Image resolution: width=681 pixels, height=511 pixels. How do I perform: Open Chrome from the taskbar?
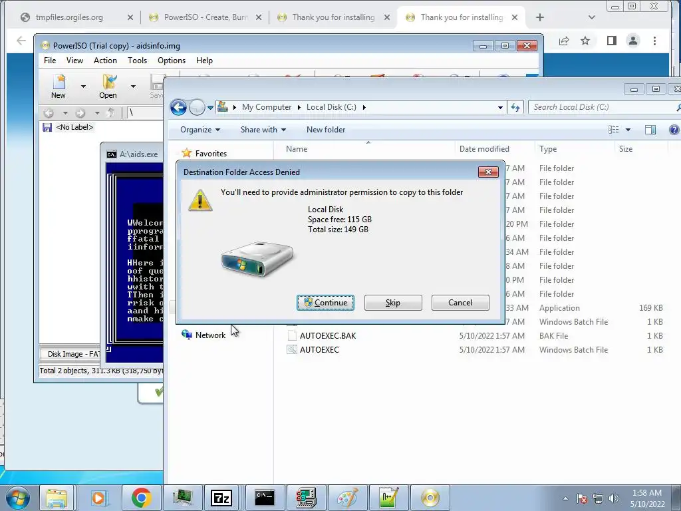point(141,498)
